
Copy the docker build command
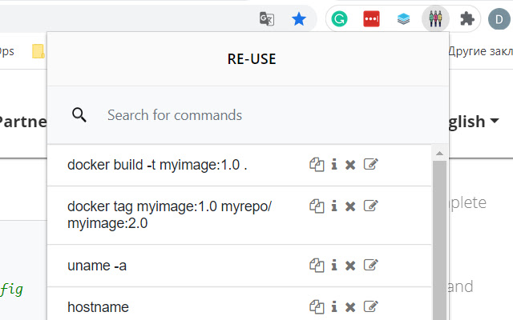(x=317, y=165)
